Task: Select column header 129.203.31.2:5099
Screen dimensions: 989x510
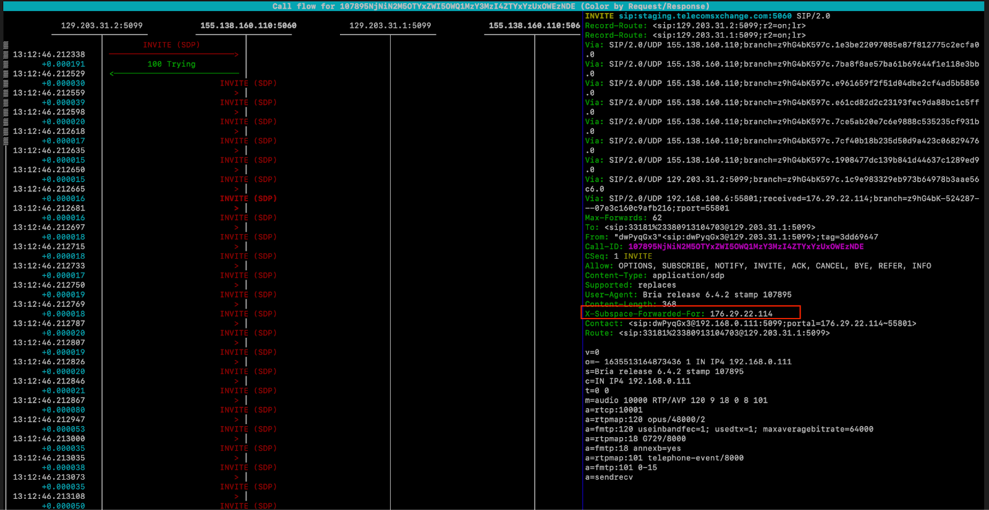Action: click(101, 25)
